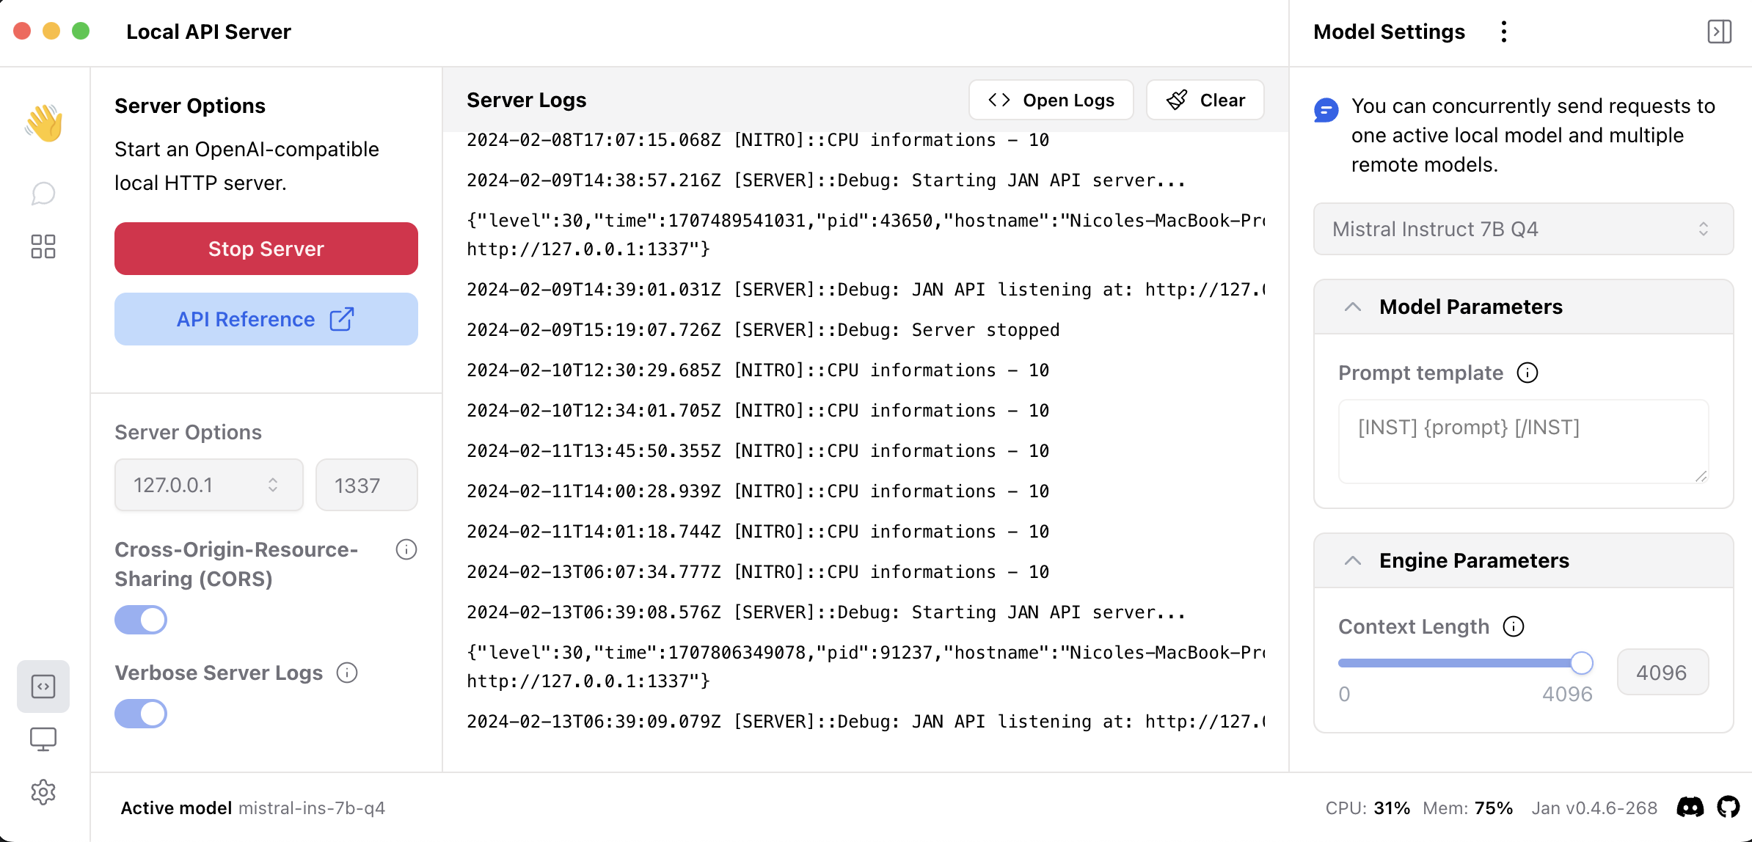1752x842 pixels.
Task: Click the terminal/code sidebar icon
Action: pyautogui.click(x=45, y=687)
